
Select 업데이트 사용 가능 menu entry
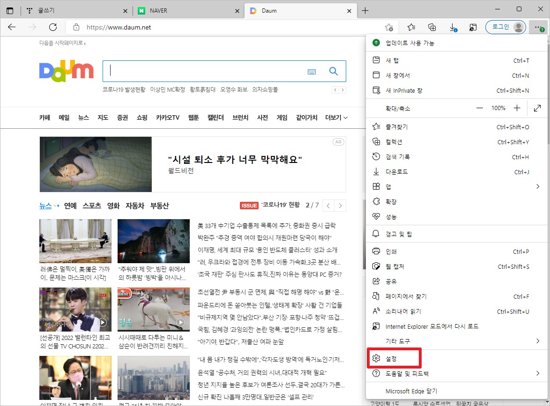pos(456,43)
